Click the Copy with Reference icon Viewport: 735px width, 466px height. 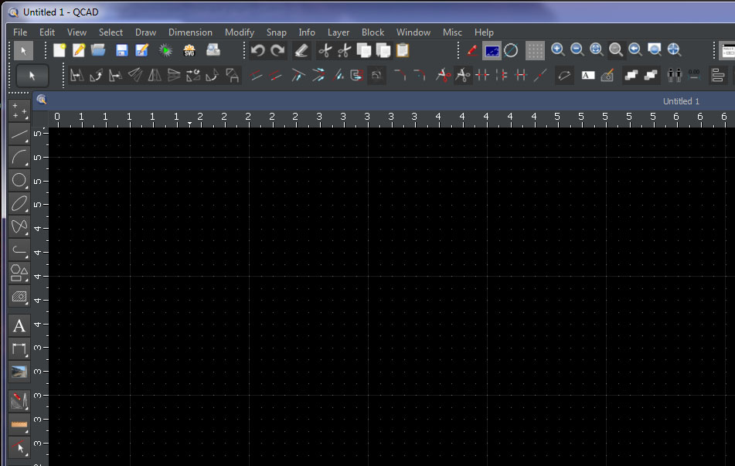(x=383, y=50)
